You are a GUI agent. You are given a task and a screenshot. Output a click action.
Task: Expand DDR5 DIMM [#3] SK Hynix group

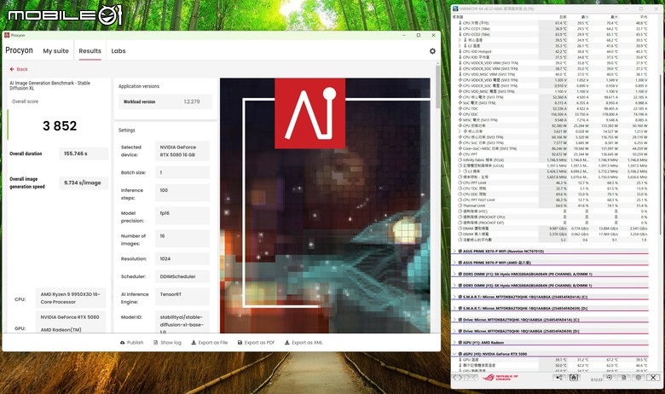[x=454, y=286]
